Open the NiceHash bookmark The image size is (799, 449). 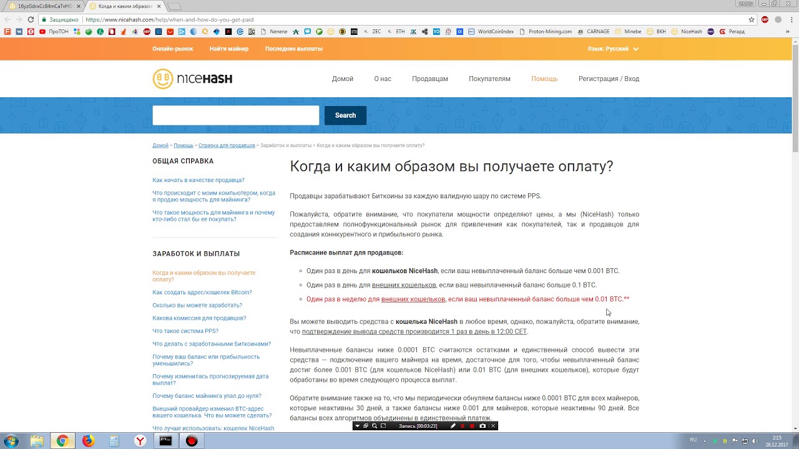tap(687, 31)
